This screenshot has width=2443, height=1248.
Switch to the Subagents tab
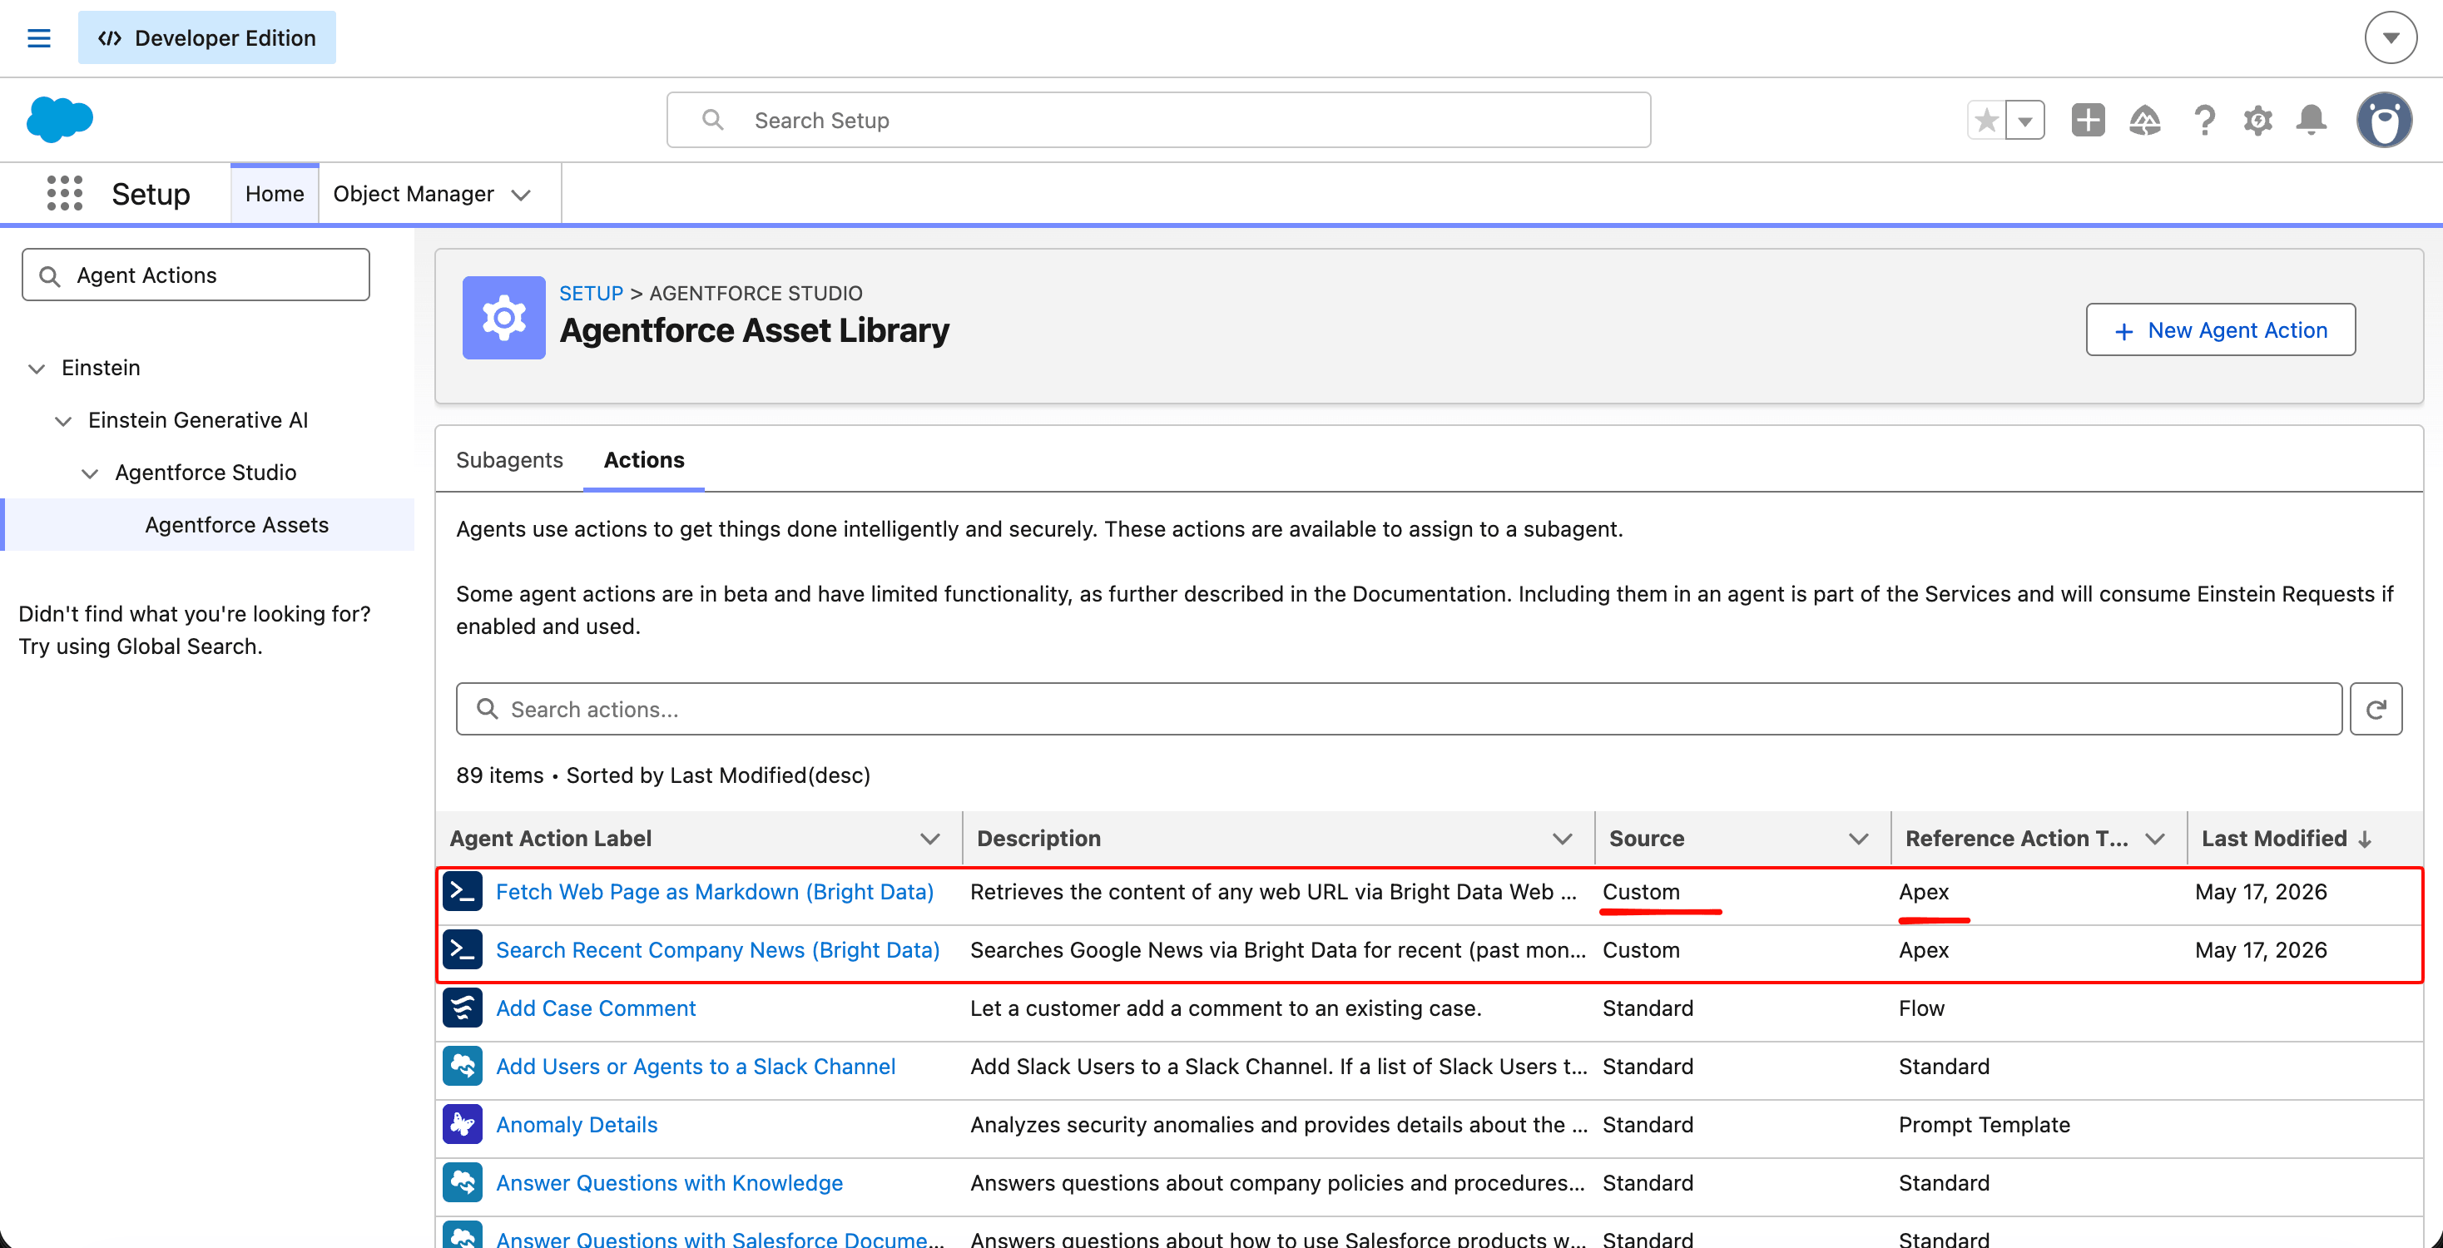(509, 460)
